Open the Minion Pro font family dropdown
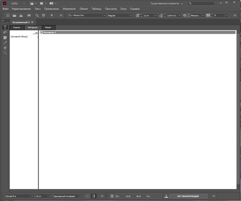Image resolution: width=241 pixels, height=201 pixels. click(x=104, y=15)
